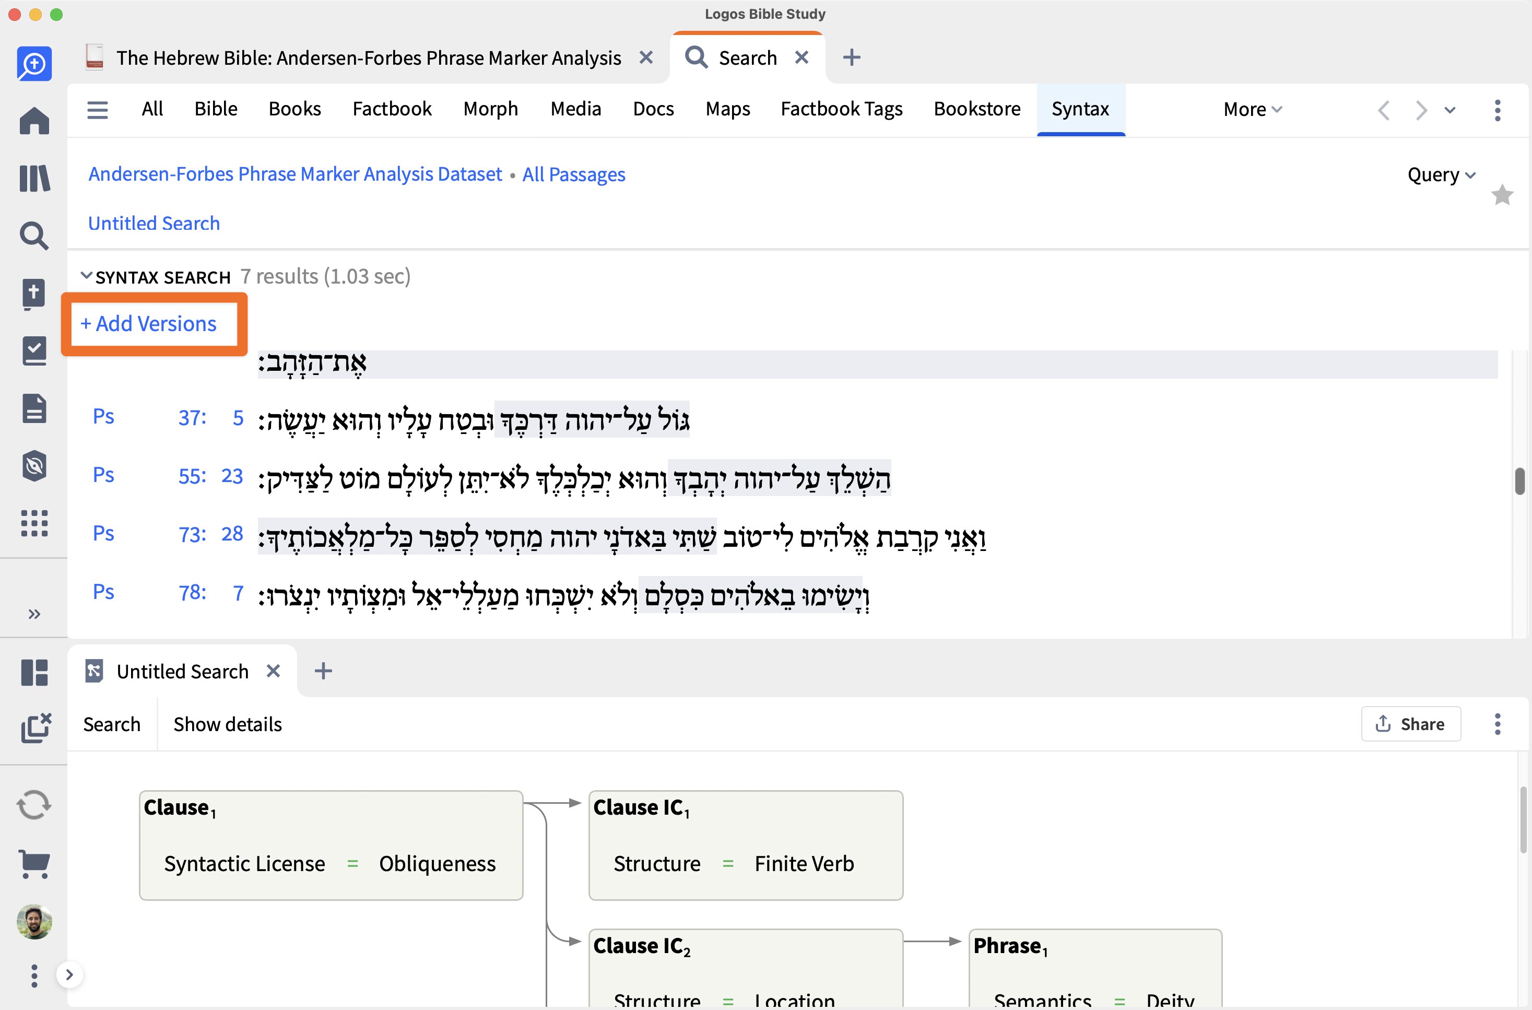Click Andersen-Forbes Phrase Marker Analysis Dataset link

pyautogui.click(x=295, y=174)
